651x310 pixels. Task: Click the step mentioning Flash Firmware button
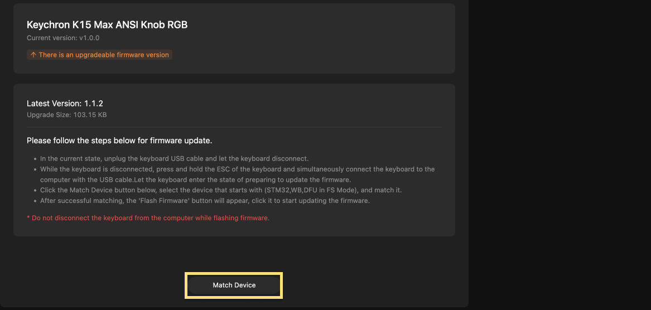pyautogui.click(x=205, y=201)
